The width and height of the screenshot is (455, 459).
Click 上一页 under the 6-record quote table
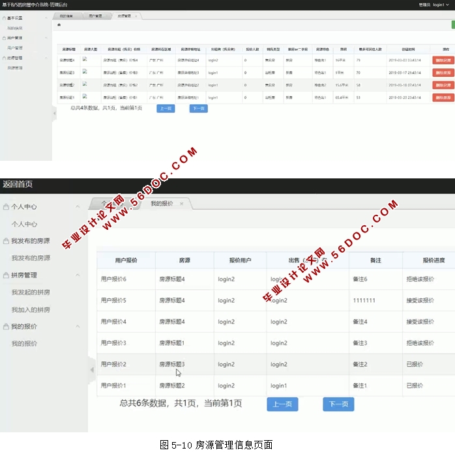click(x=283, y=404)
